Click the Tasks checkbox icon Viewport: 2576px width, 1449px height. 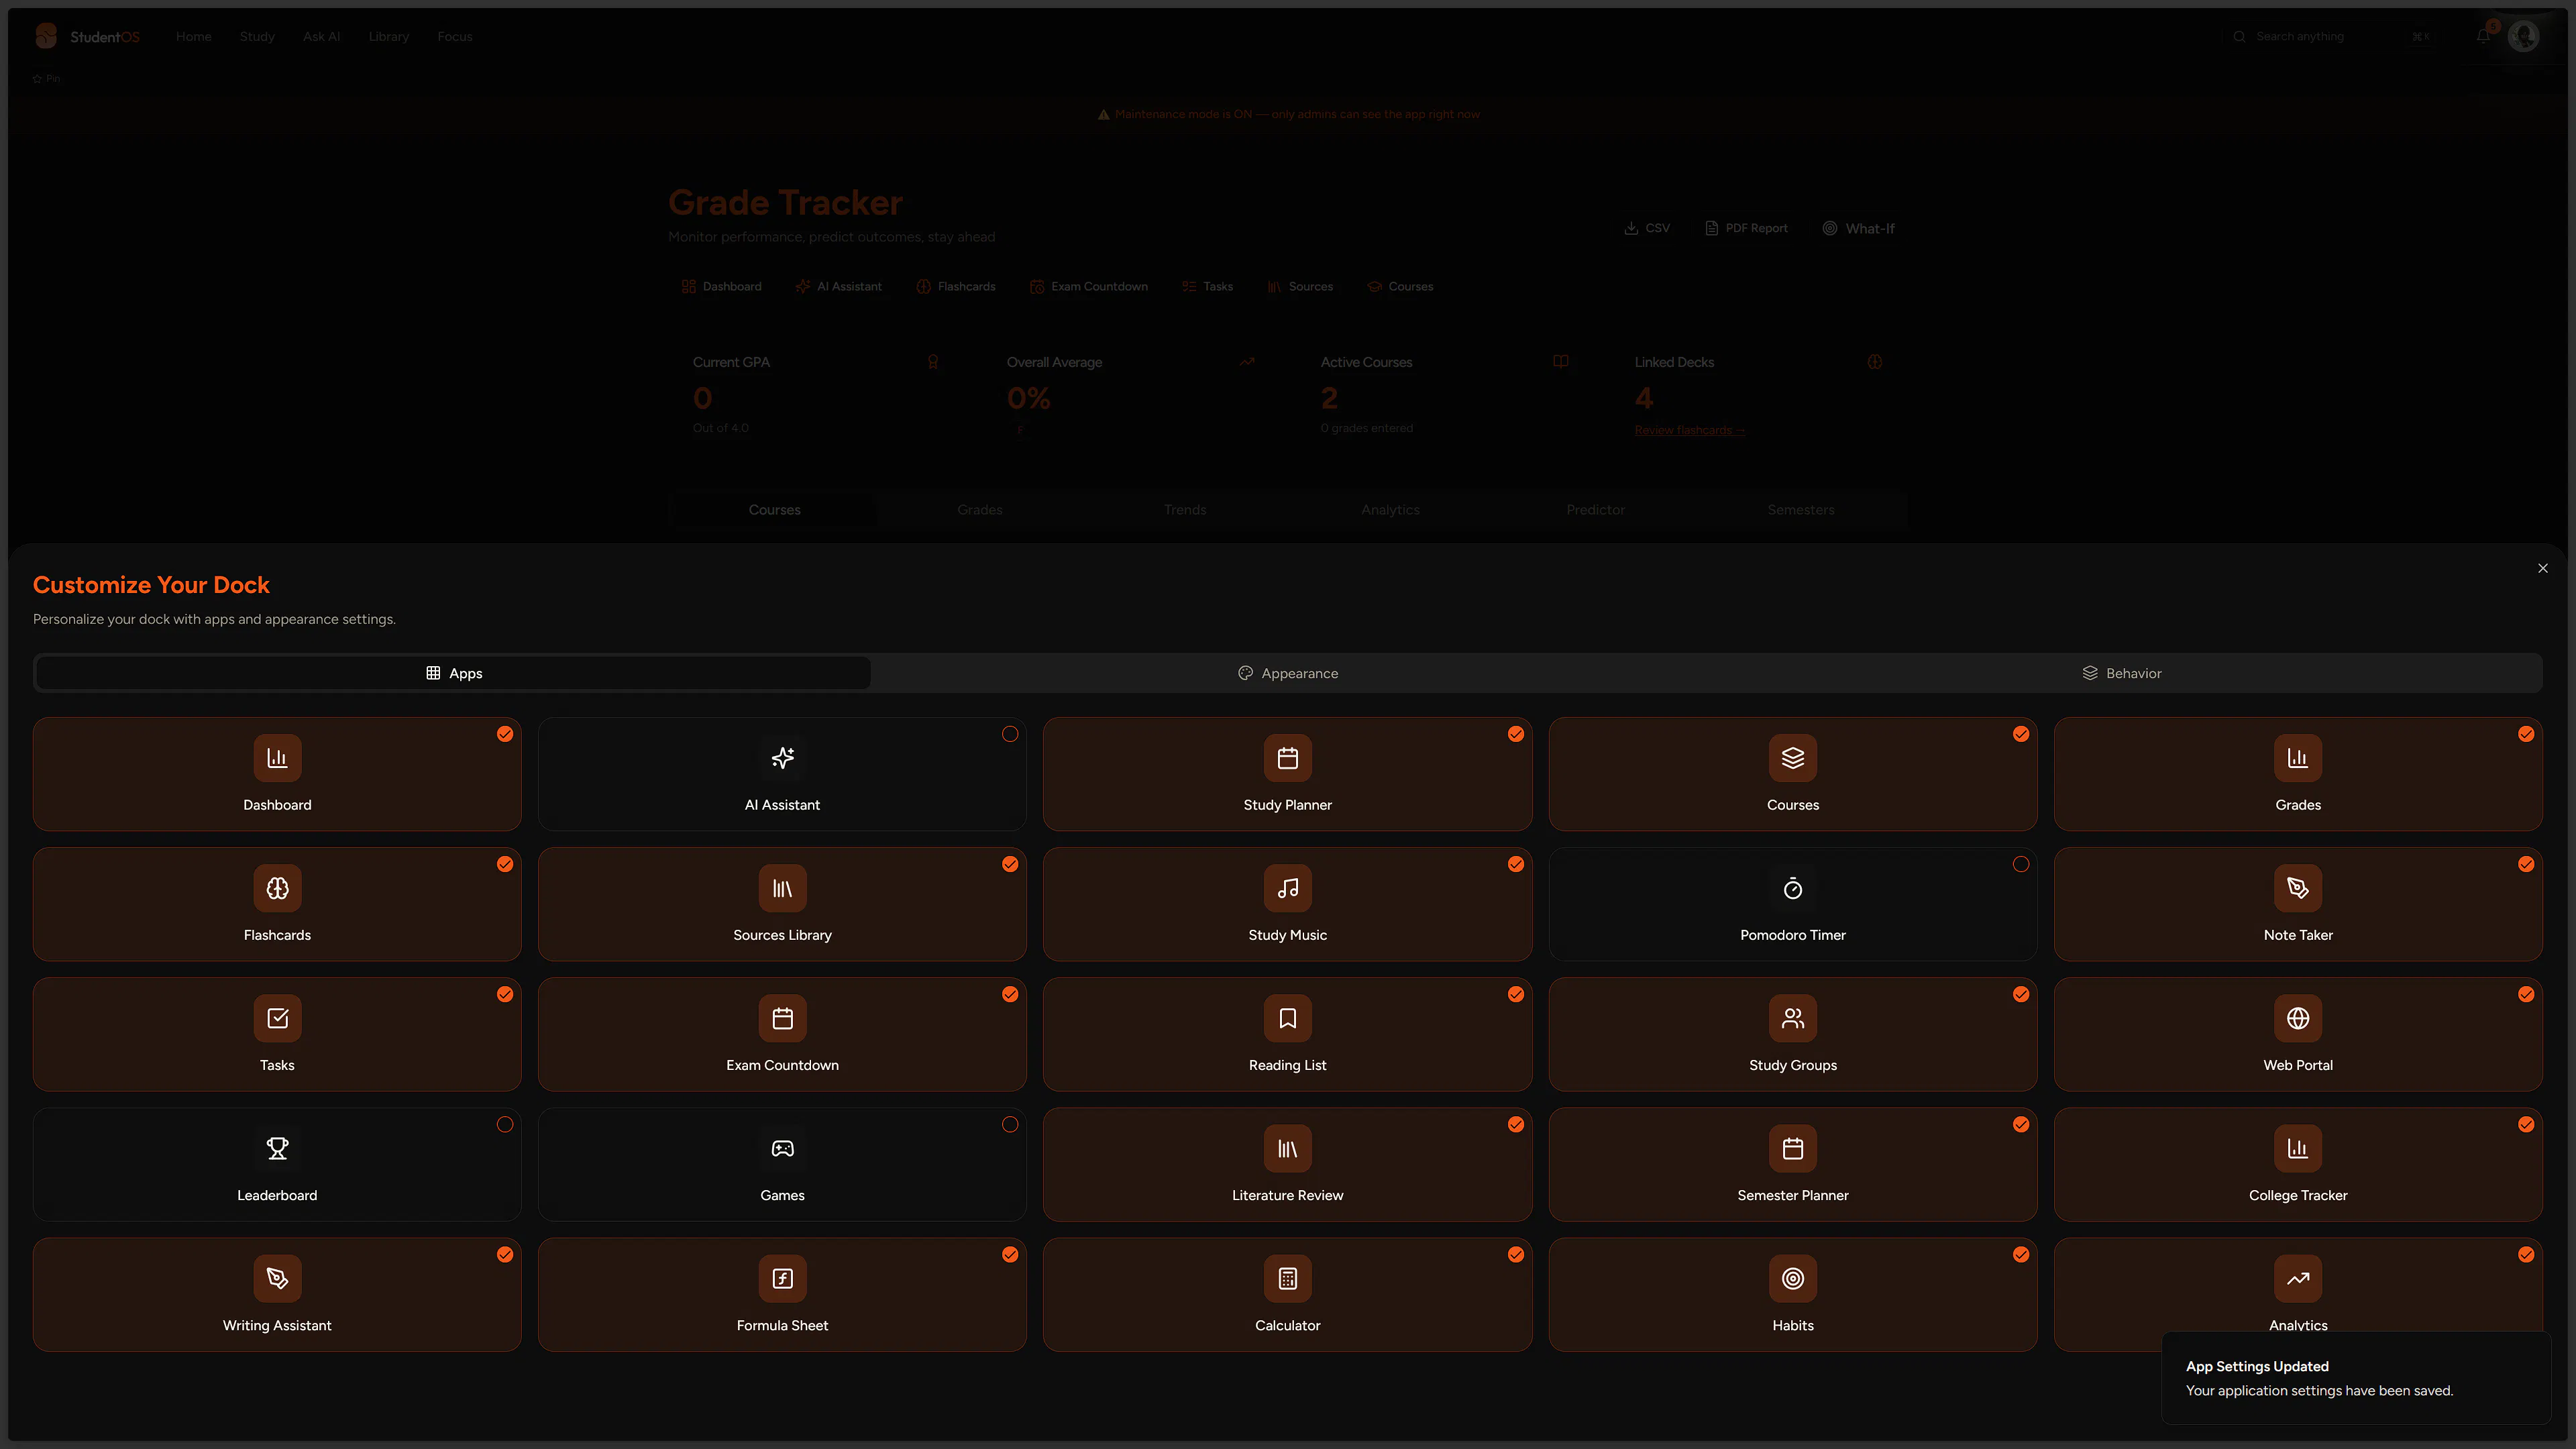[277, 1018]
